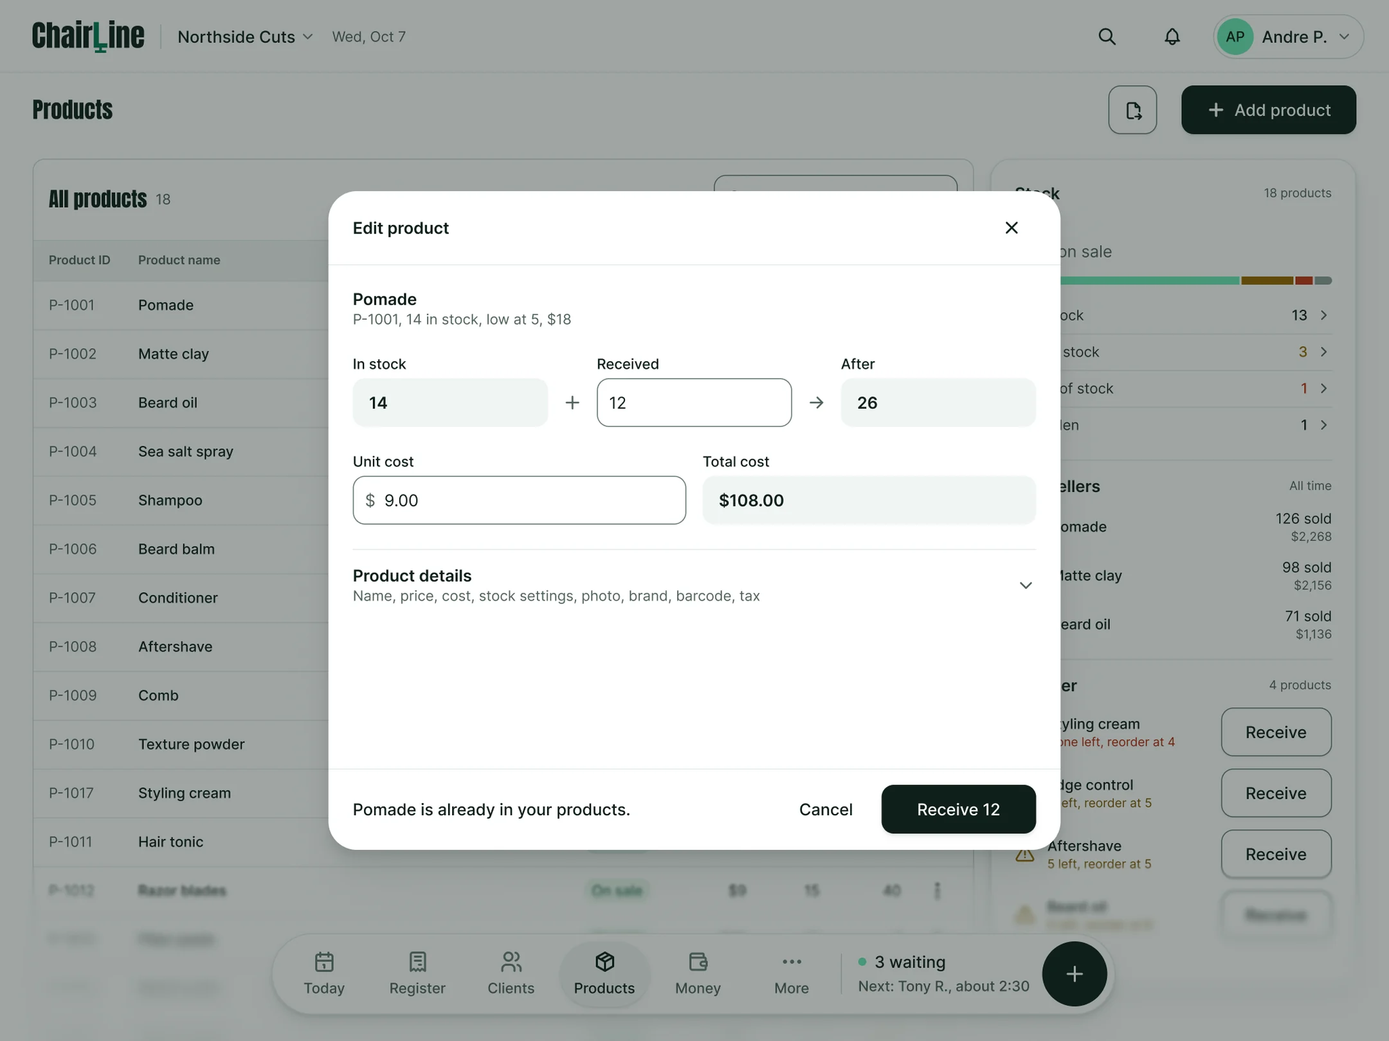Click the Unit cost input field
Viewport: 1389px width, 1041px height.
(519, 500)
